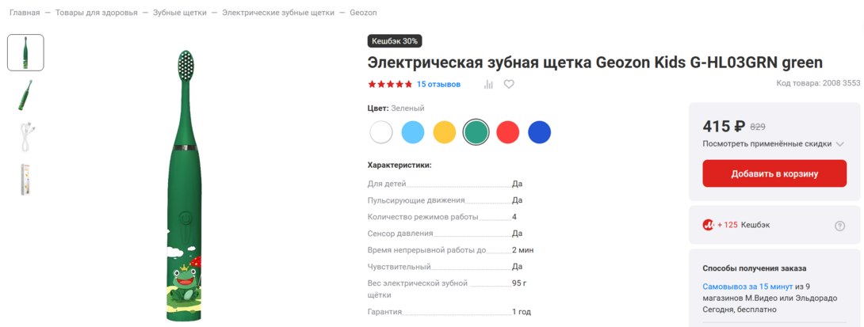Viewport: 864px width, 327px height.
Task: Select first thumbnail of upright green toothbrush
Action: click(x=25, y=52)
